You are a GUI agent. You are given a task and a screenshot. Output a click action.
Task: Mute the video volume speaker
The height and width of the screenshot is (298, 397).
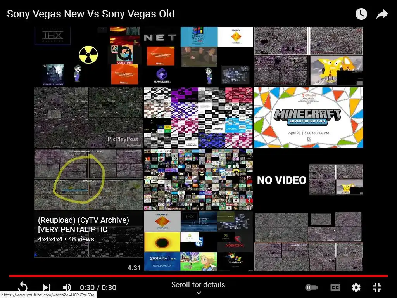click(67, 288)
